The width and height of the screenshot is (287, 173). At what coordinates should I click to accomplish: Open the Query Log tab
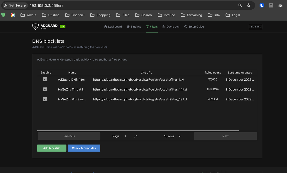point(171,26)
